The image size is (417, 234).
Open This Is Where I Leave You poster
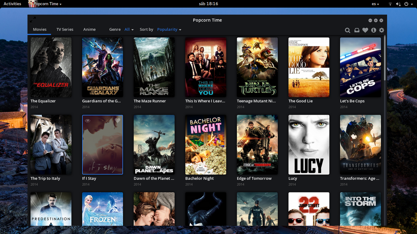point(206,67)
